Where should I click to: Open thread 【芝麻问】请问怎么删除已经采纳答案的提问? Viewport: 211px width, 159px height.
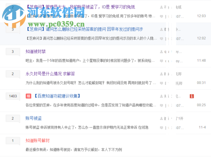85,29
